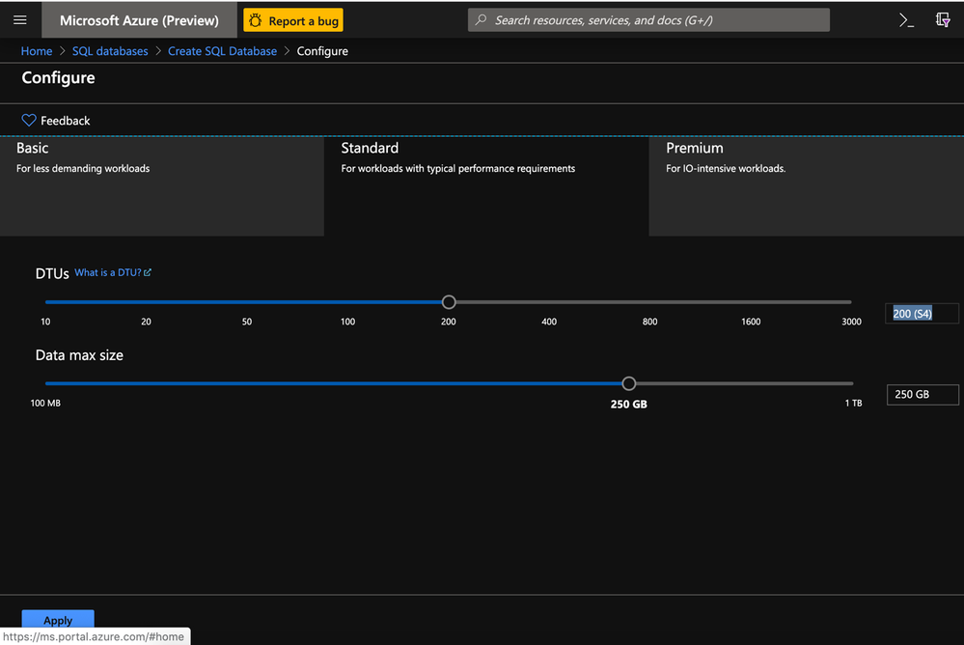Select the Standard service tier

pos(486,186)
